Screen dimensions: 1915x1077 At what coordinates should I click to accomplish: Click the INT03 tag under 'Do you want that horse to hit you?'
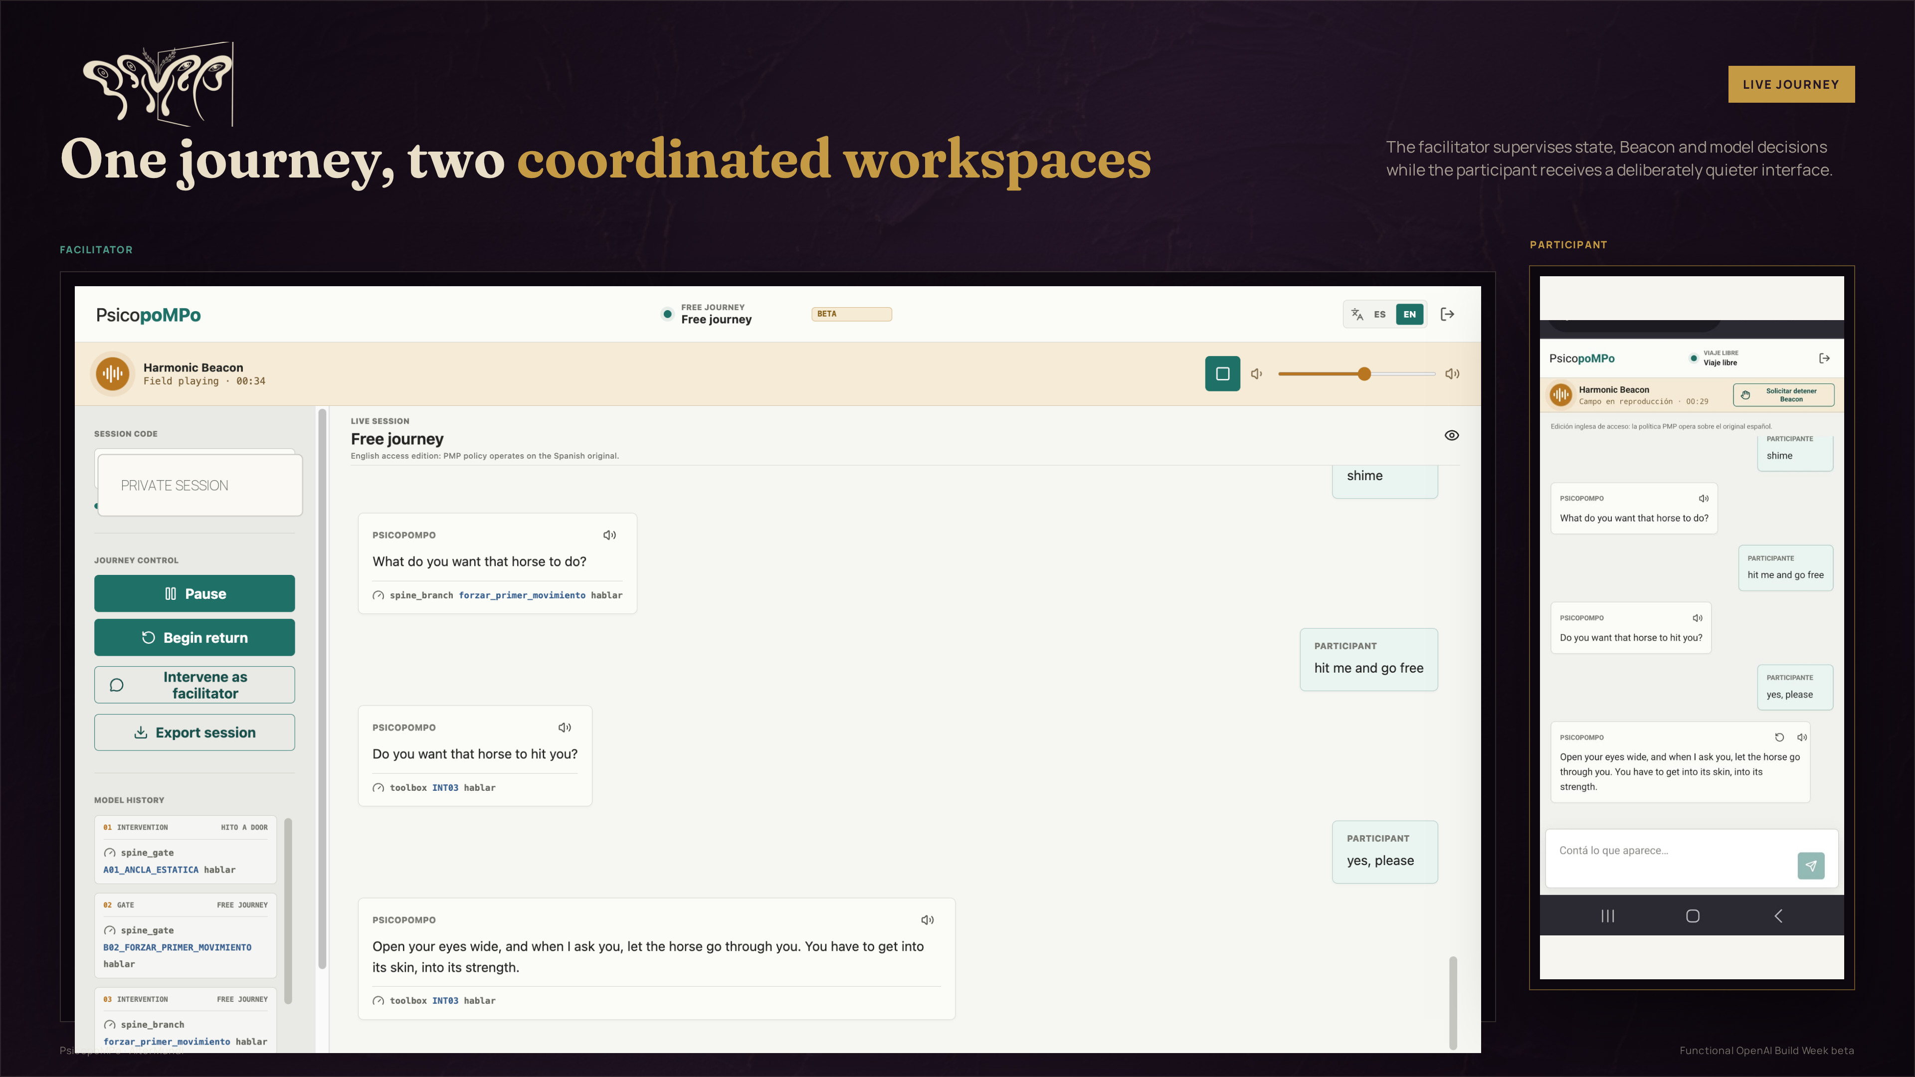[444, 788]
